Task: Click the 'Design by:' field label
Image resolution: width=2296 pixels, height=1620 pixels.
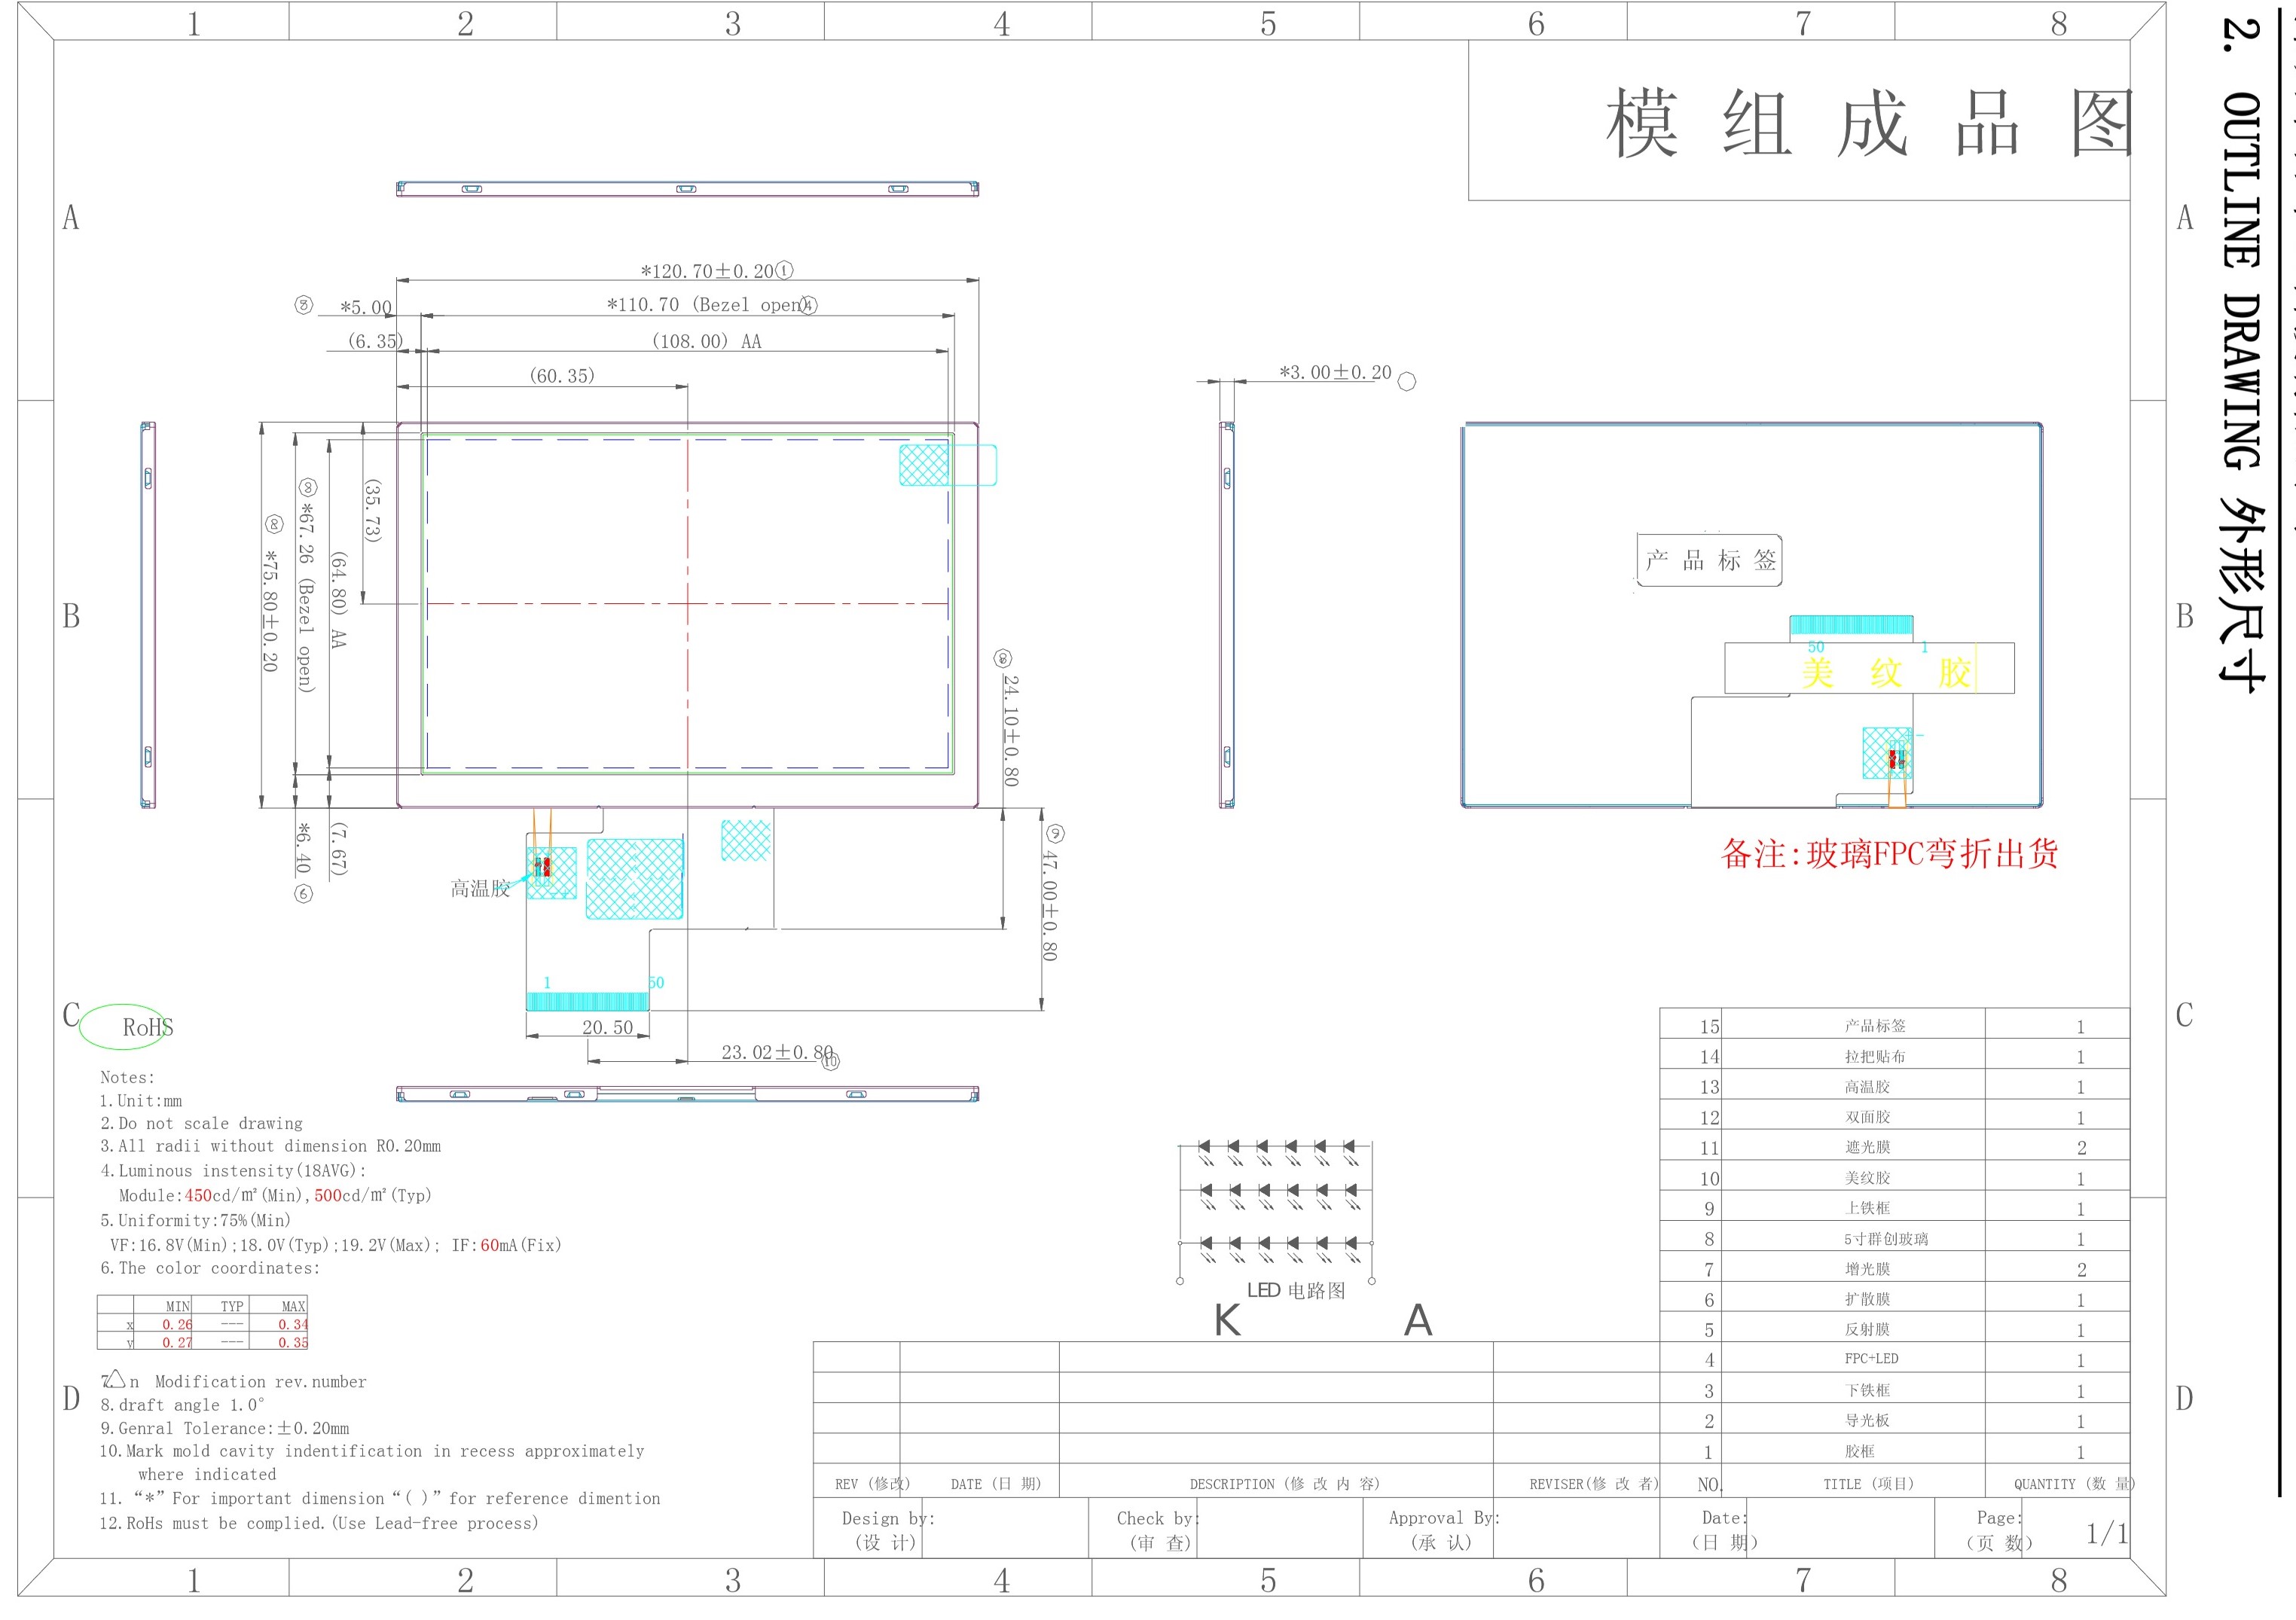Action: coord(888,1518)
